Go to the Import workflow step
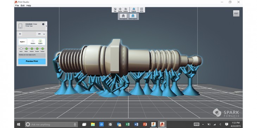The width and height of the screenshot is (257, 128). click(x=21, y=49)
